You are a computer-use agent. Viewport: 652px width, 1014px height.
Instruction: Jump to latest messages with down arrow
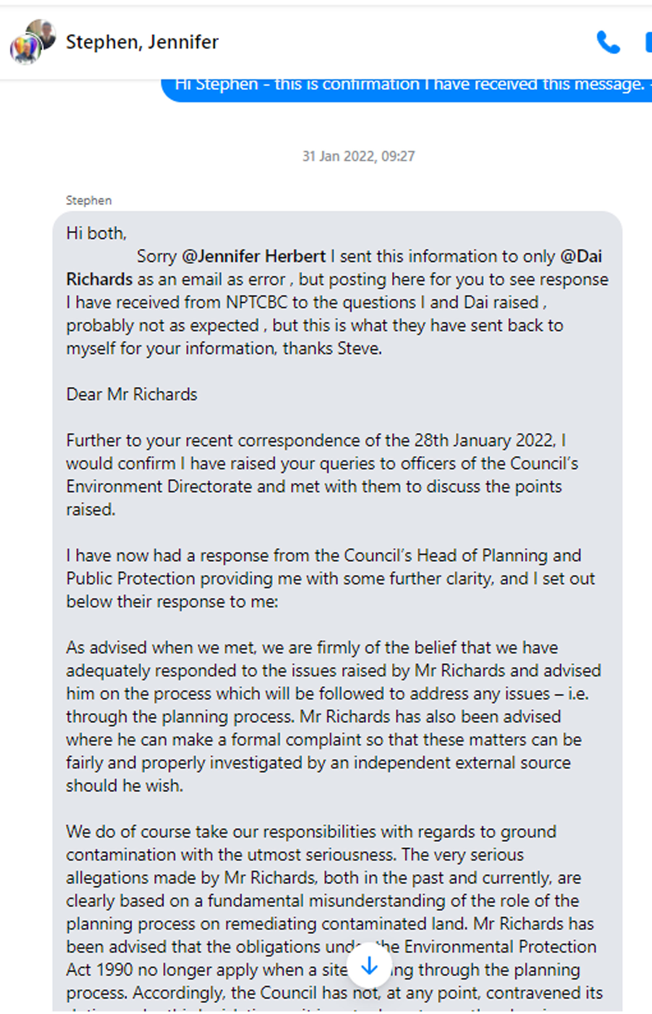pyautogui.click(x=369, y=966)
